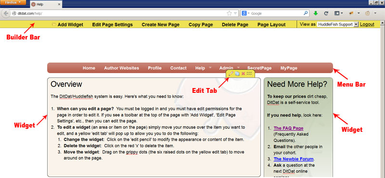Click the folder icon beside Add Widget
Screen dimensions: 385x178
[54, 25]
